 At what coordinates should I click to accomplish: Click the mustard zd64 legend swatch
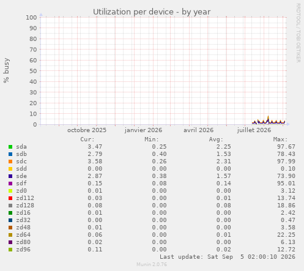pos(10,235)
